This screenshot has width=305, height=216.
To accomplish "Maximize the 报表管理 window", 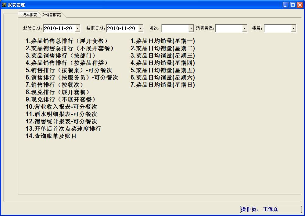I will point(293,5).
